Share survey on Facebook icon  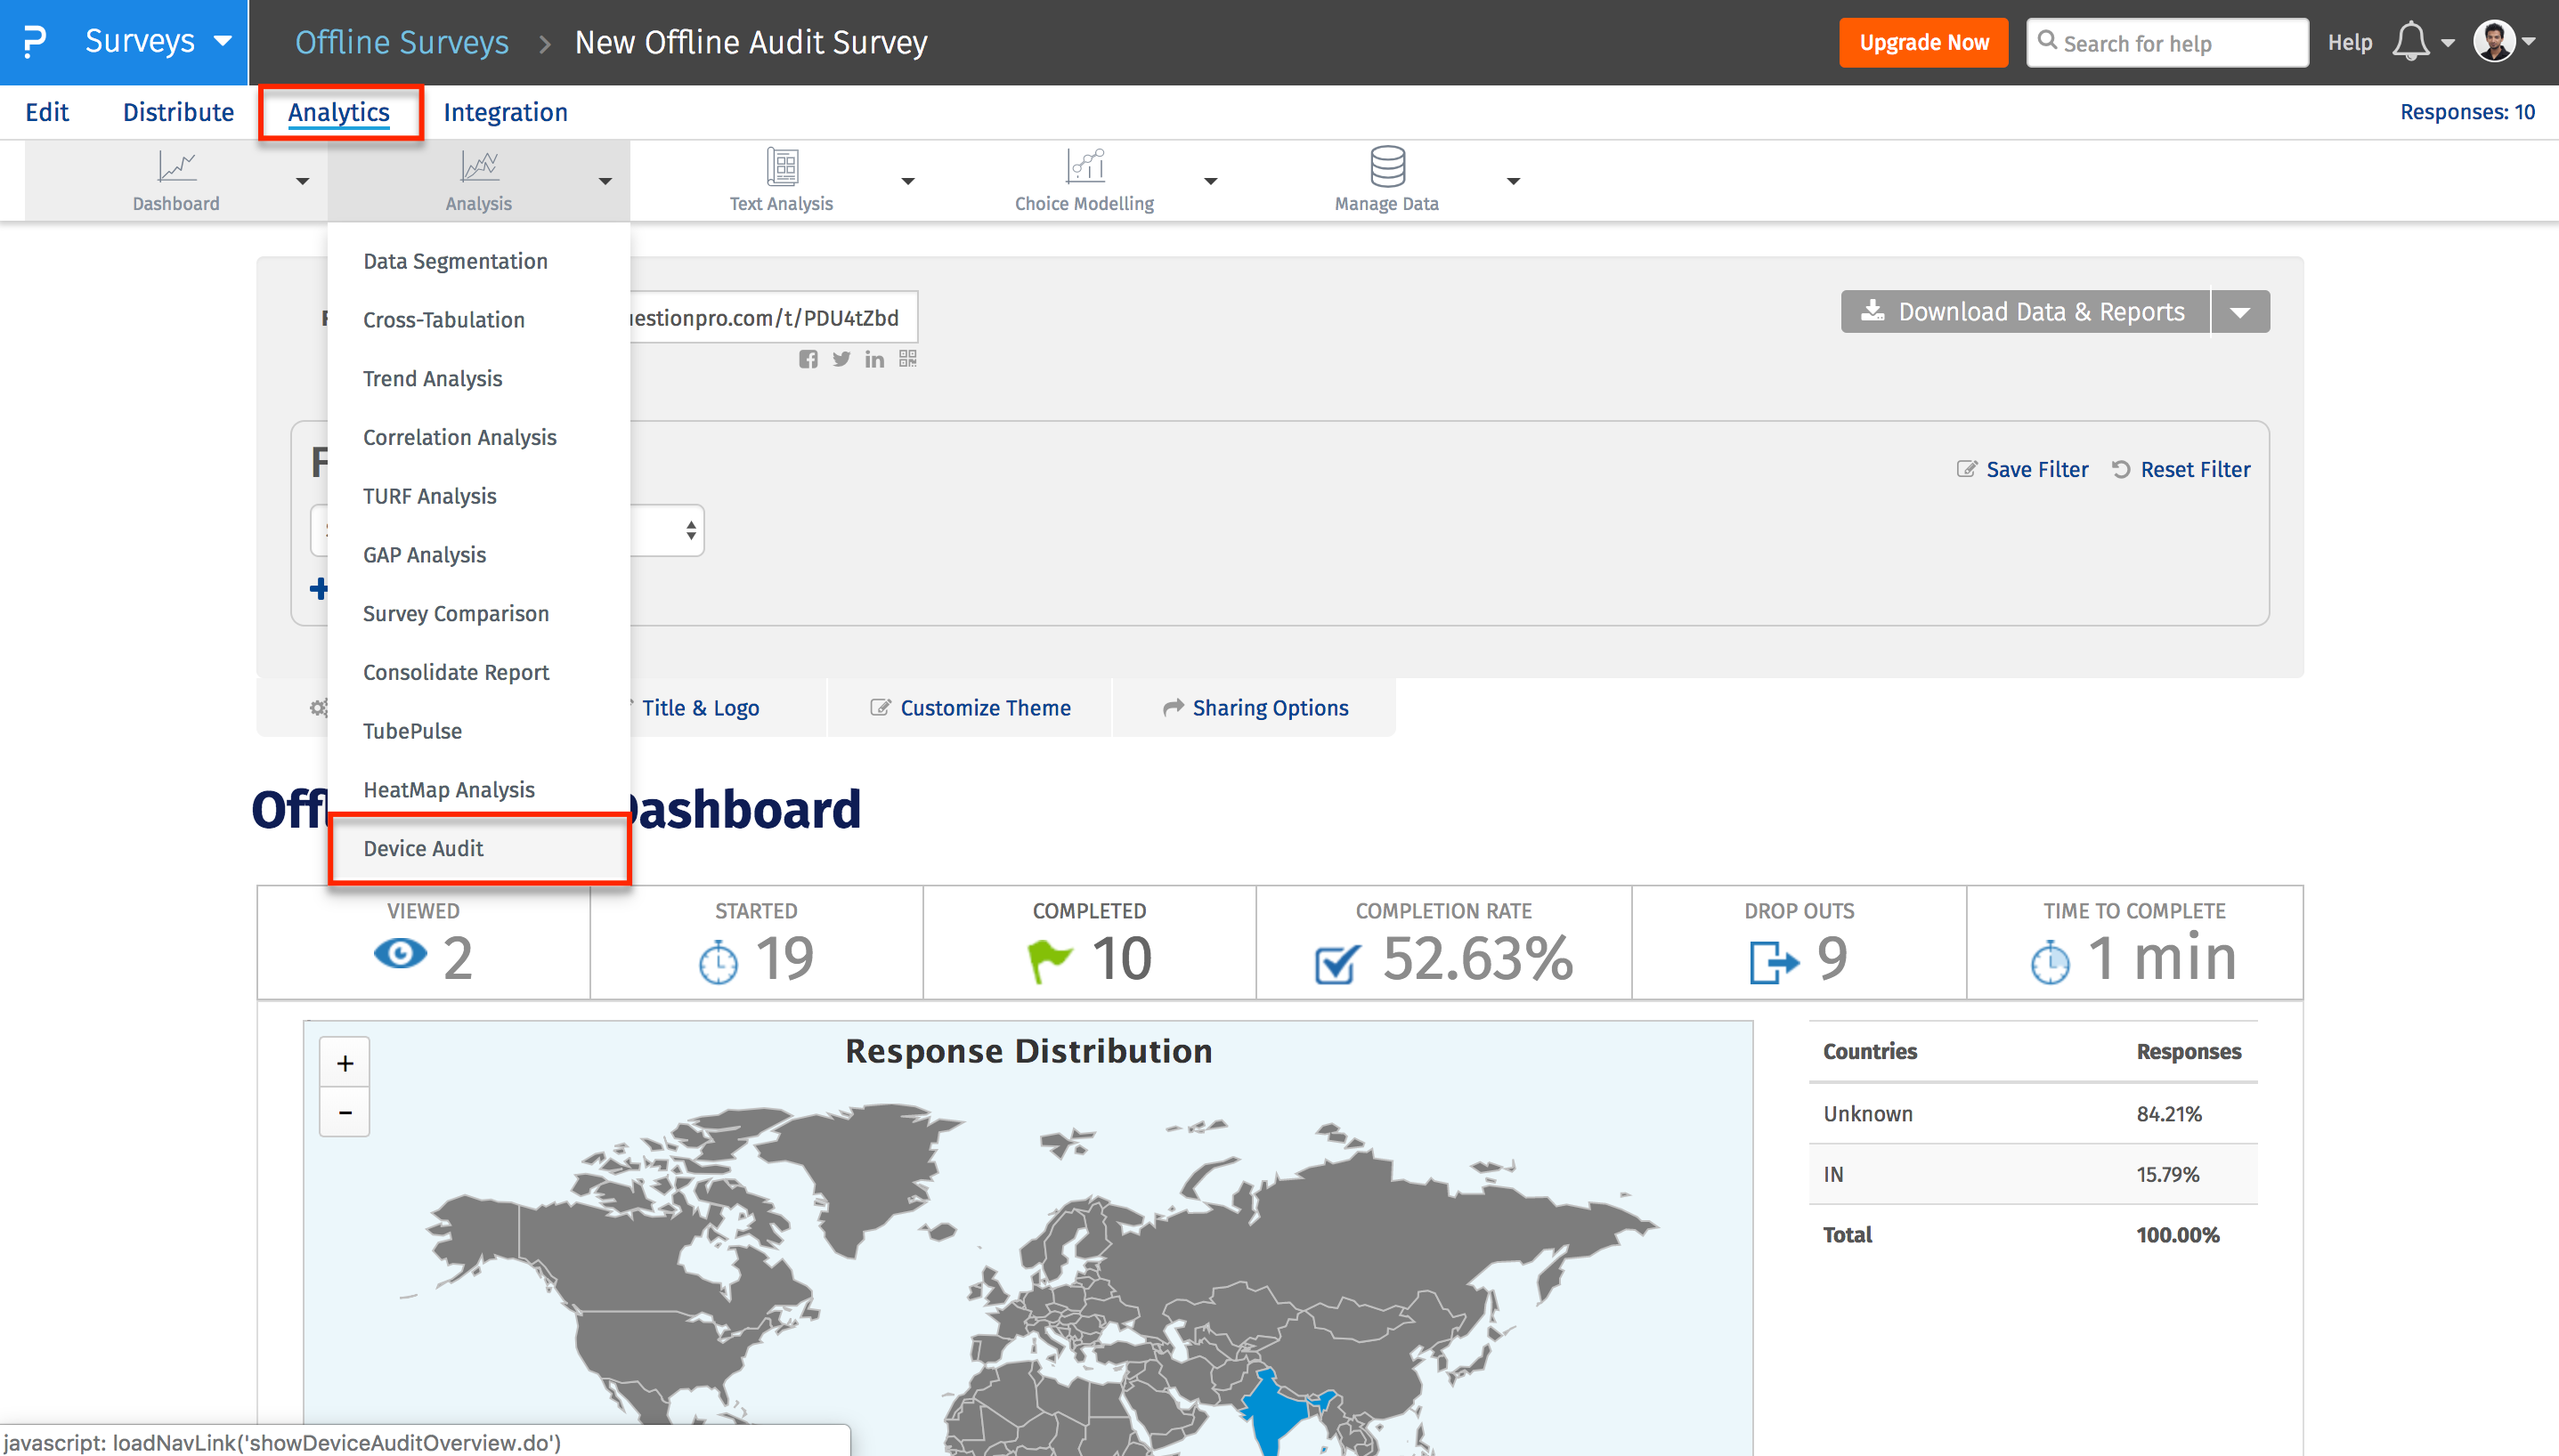pyautogui.click(x=808, y=359)
